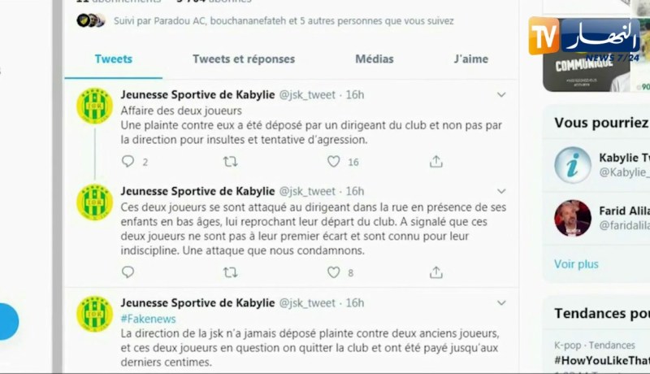Switch to the Tweets tab
This screenshot has height=374, width=650.
pyautogui.click(x=113, y=59)
